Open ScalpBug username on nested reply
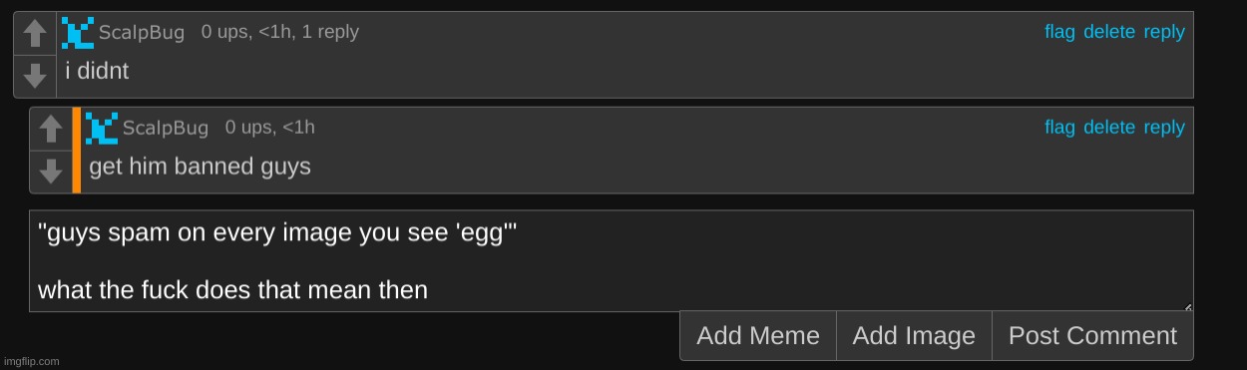The height and width of the screenshot is (370, 1247). coord(166,129)
